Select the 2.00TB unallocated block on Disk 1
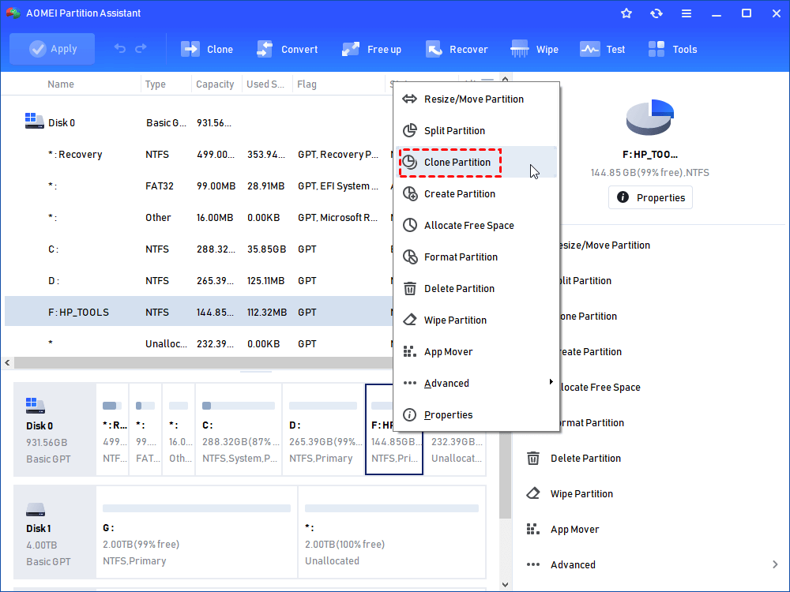 tap(392, 533)
